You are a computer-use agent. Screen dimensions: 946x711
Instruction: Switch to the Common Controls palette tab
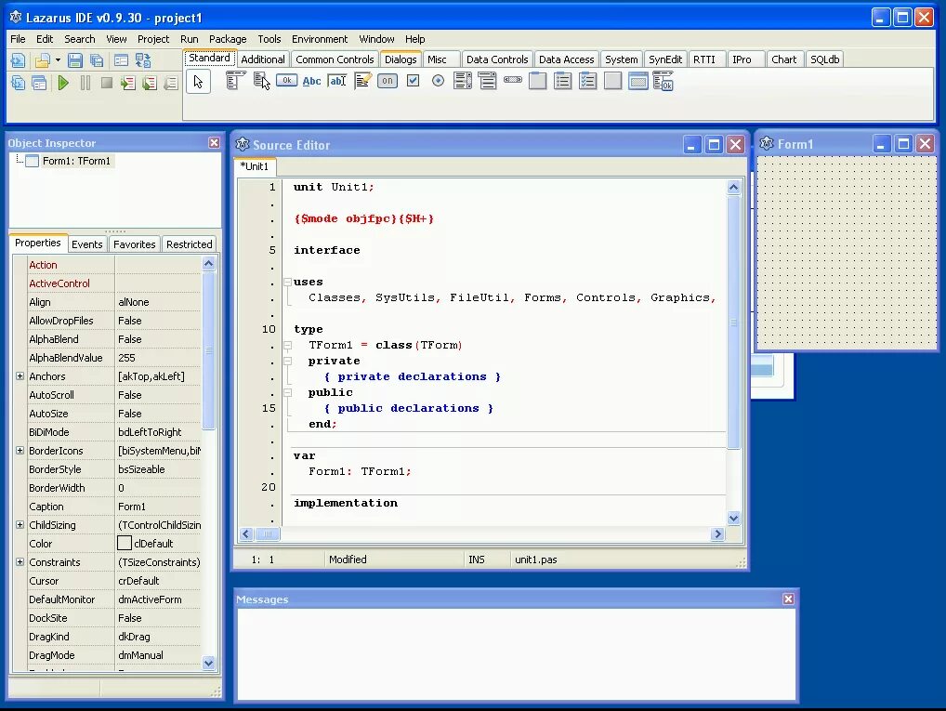pyautogui.click(x=335, y=59)
